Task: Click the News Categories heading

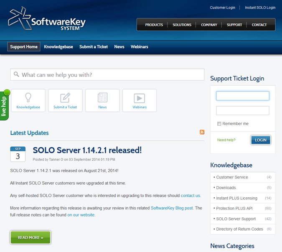Action: [x=232, y=246]
